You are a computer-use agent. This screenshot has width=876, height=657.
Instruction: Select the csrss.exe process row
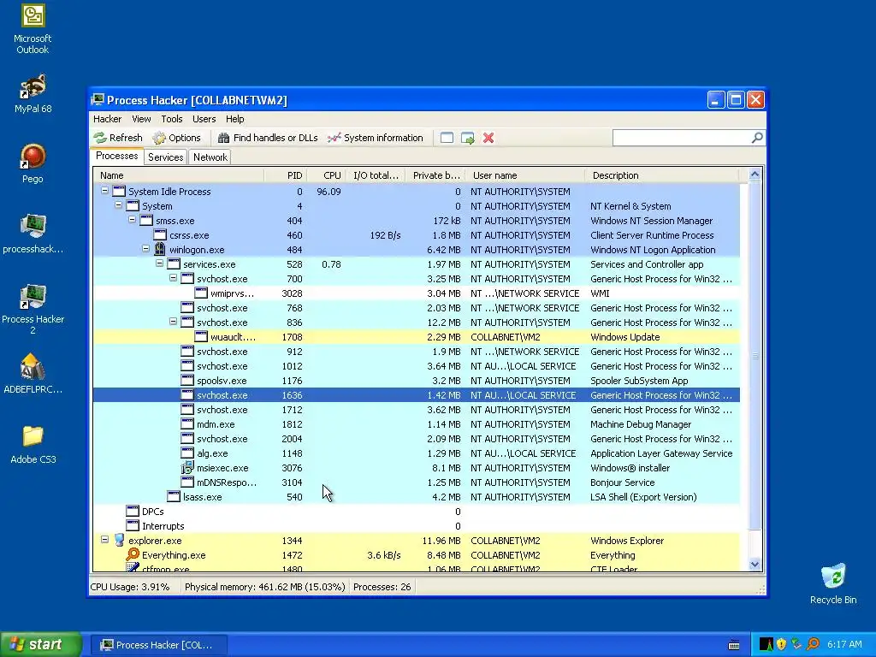[x=417, y=235]
